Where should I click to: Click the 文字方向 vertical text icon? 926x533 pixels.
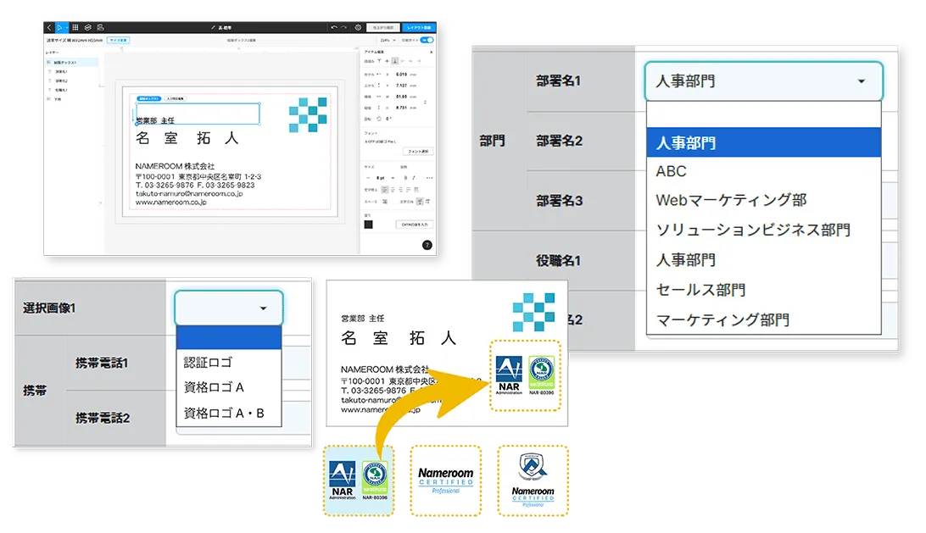[419, 201]
